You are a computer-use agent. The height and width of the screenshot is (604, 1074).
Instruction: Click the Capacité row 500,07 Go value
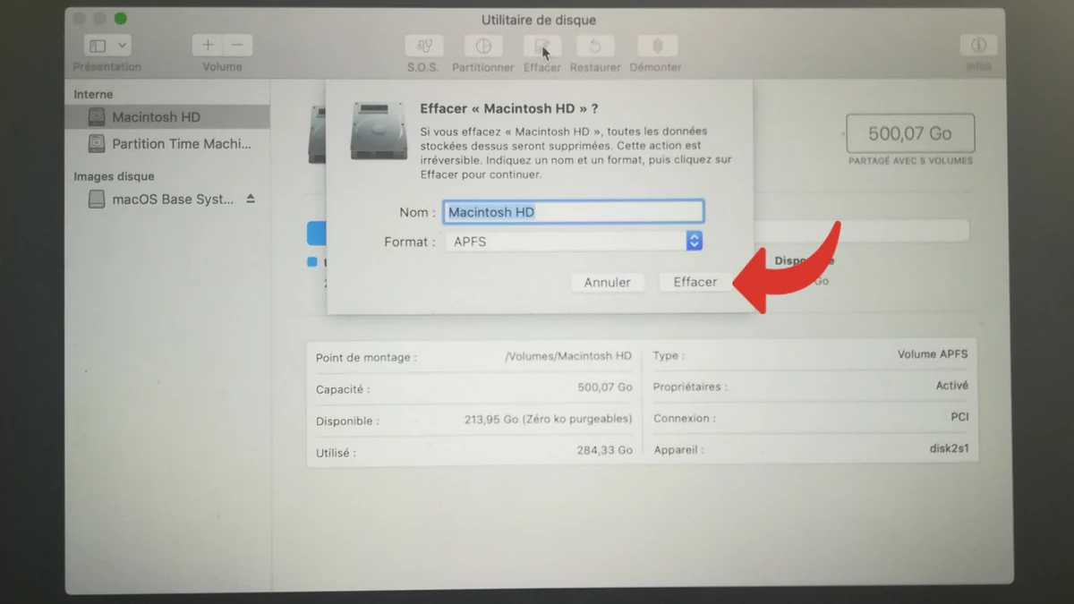click(605, 387)
